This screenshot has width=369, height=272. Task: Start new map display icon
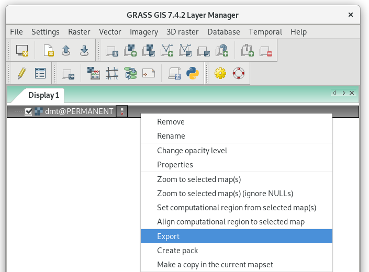coord(22,51)
